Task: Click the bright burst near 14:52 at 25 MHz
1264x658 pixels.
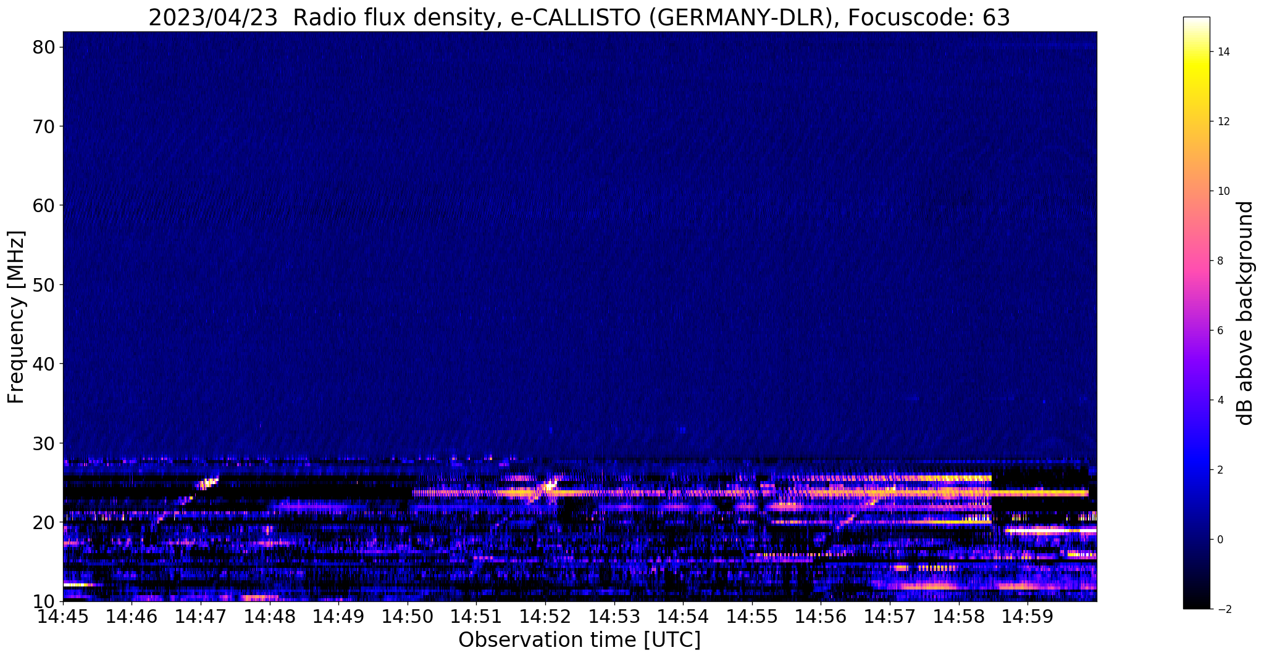Action: (550, 485)
